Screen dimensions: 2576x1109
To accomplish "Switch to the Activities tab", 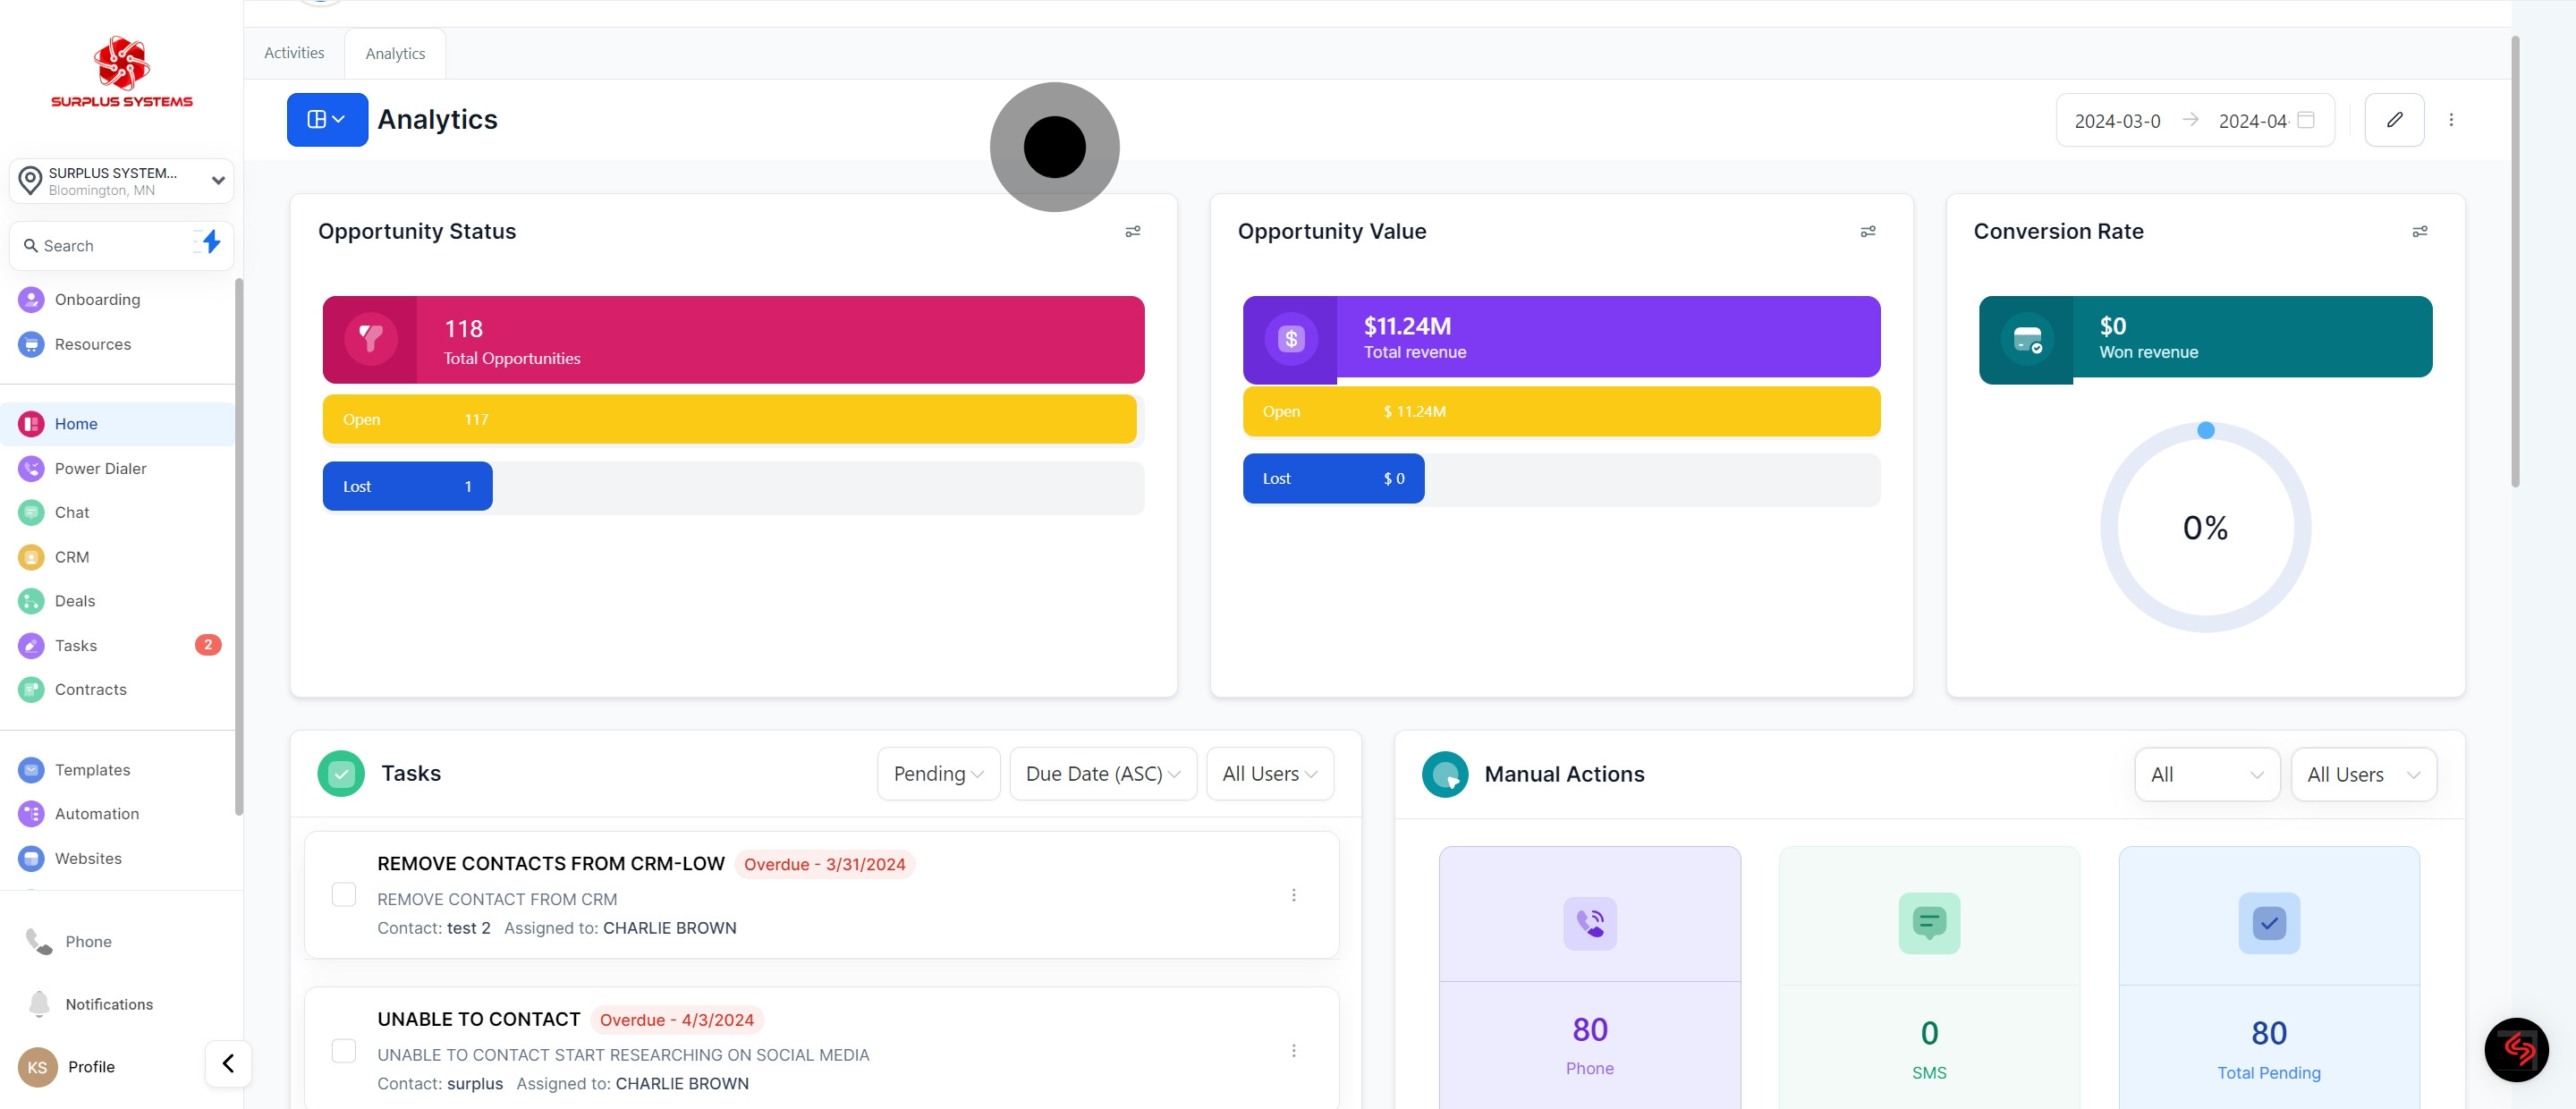I will 294,53.
